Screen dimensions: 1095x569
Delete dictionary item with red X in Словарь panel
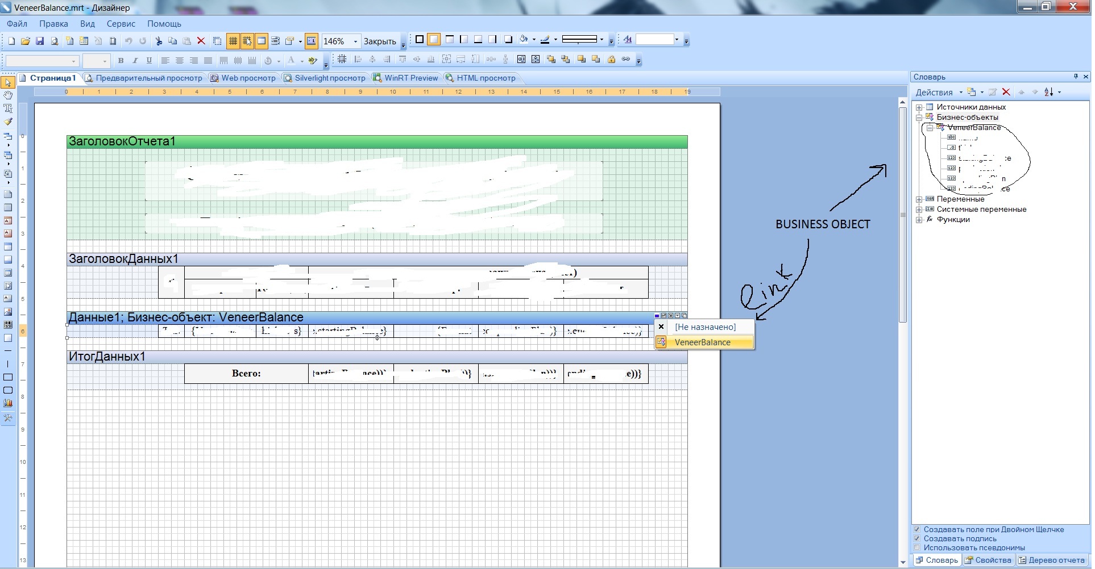click(x=1006, y=92)
